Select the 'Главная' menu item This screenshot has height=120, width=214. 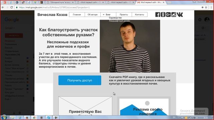point(77,15)
